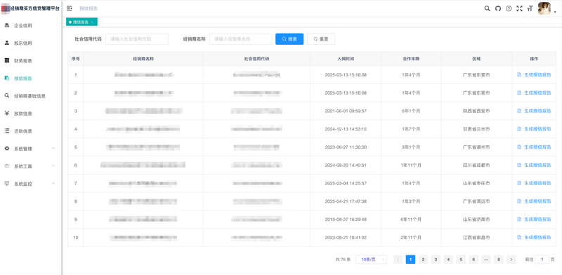Click the cell 6年11个月
The image size is (562, 275).
coord(411,219)
